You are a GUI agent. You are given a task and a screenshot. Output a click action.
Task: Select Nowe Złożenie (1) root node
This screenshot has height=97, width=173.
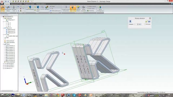8,17
